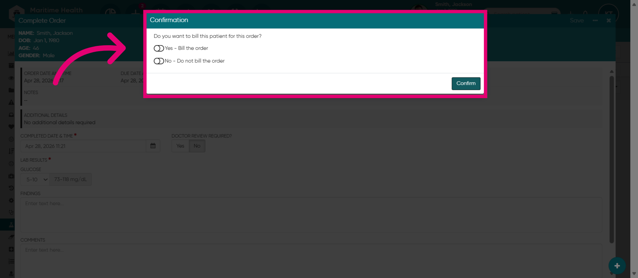Click the browser scrollbar up arrow
Screen dimensions: 638x278
point(634,4)
